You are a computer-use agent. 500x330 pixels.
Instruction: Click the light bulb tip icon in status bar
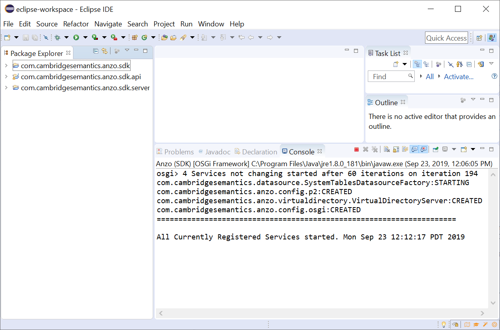(444, 324)
